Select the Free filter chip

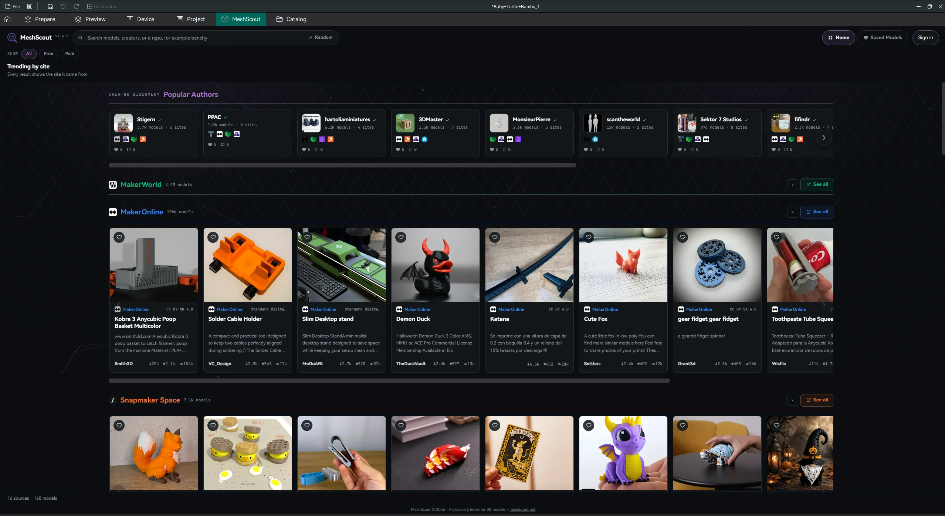pos(48,54)
